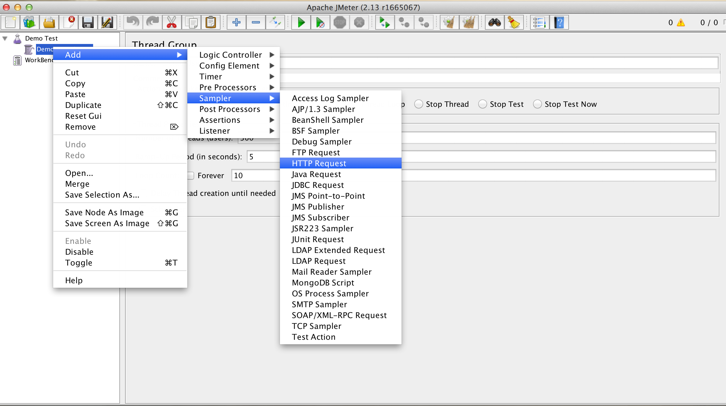Click the Stop sign icon
The image size is (726, 406).
click(x=340, y=22)
